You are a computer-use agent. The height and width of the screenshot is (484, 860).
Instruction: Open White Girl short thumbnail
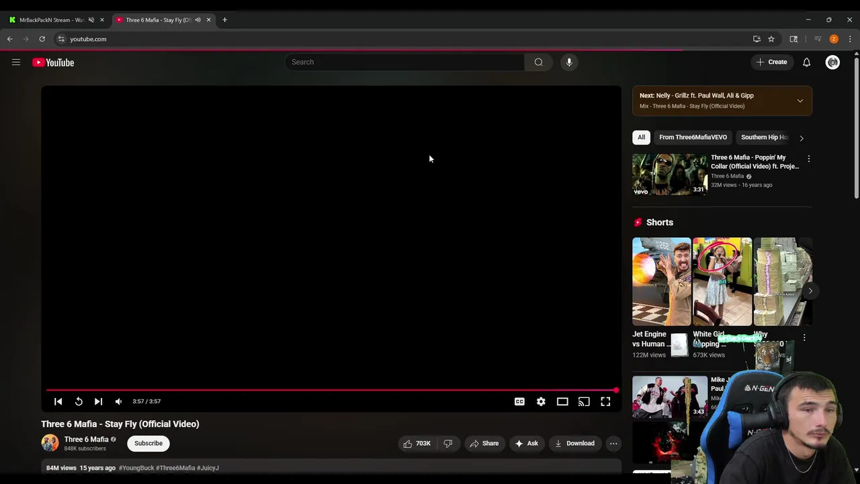pyautogui.click(x=722, y=282)
